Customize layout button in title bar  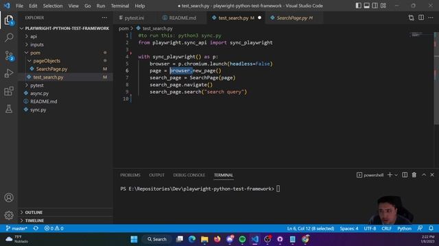click(383, 5)
